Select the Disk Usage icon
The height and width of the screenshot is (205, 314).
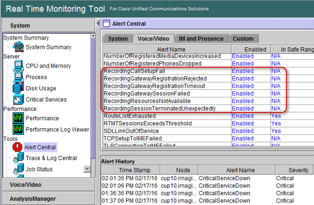coord(19,88)
